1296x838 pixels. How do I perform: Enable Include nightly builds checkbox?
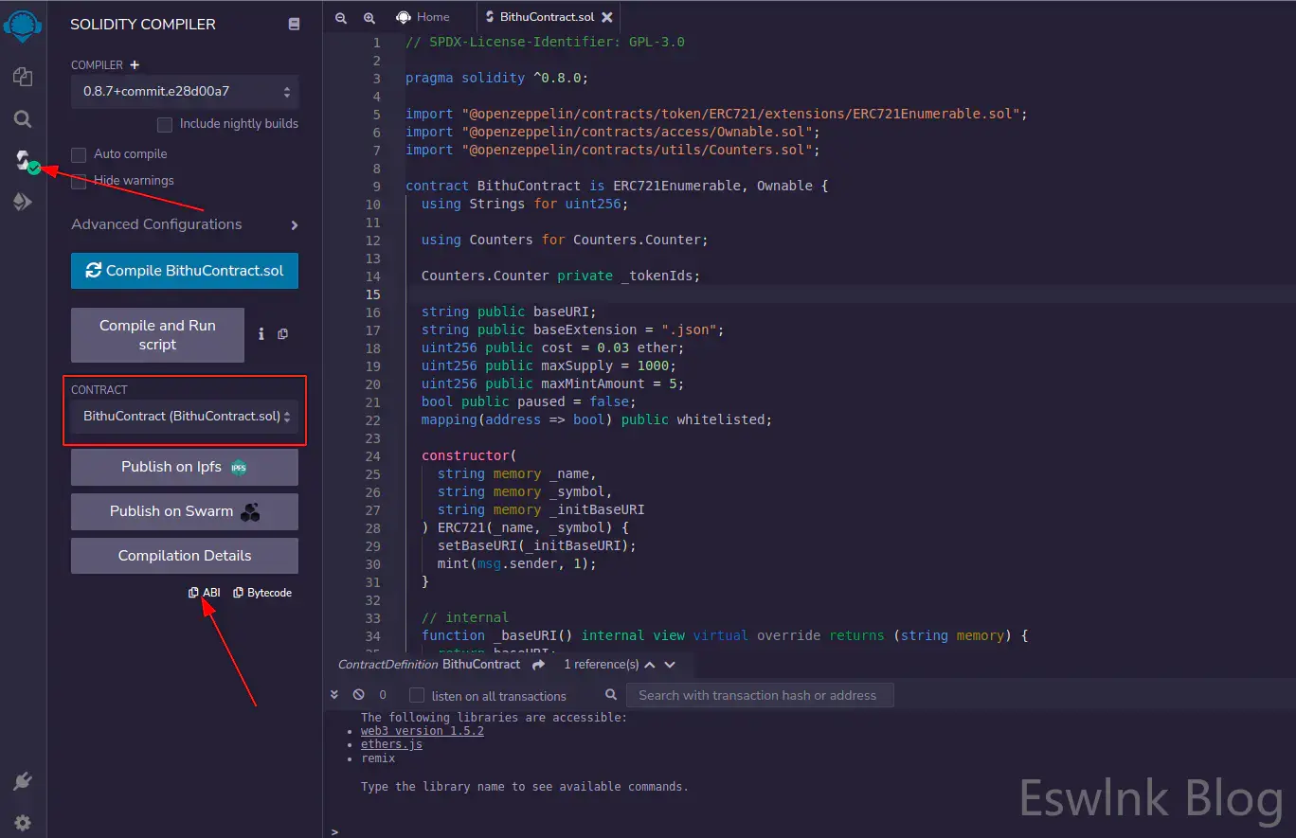(x=165, y=124)
